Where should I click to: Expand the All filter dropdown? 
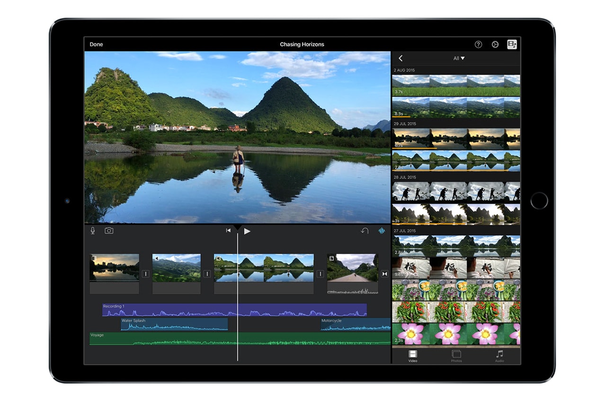click(x=459, y=58)
